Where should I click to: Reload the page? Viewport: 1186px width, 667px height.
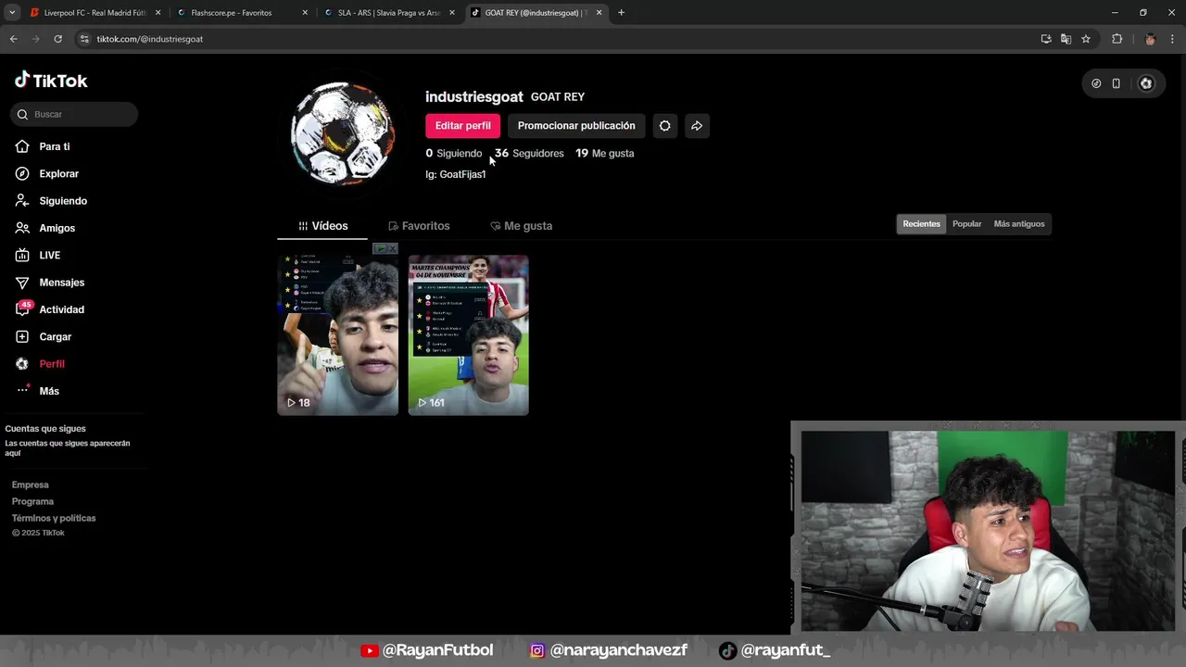tap(57, 39)
